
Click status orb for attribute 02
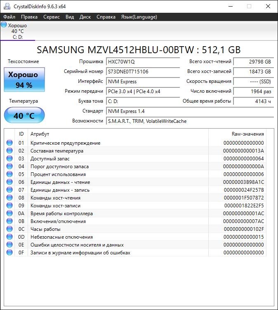click(9, 150)
